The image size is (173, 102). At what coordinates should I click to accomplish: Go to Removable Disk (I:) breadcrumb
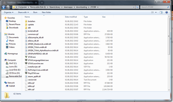[38, 7]
